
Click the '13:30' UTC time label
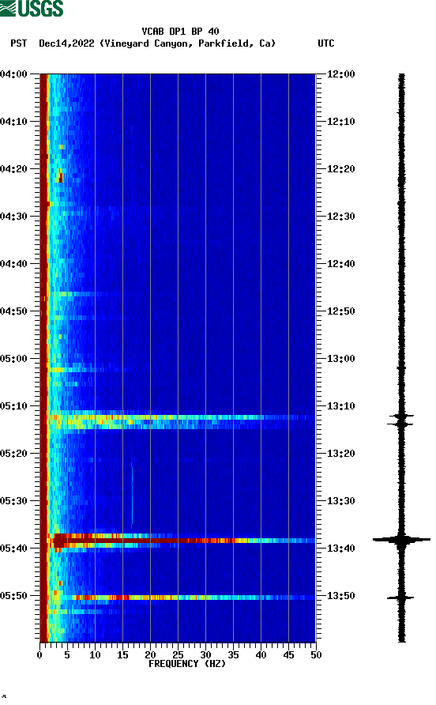[x=340, y=501]
